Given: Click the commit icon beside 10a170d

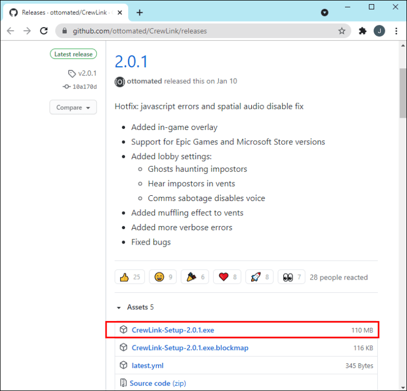Looking at the screenshot, I should click(66, 86).
